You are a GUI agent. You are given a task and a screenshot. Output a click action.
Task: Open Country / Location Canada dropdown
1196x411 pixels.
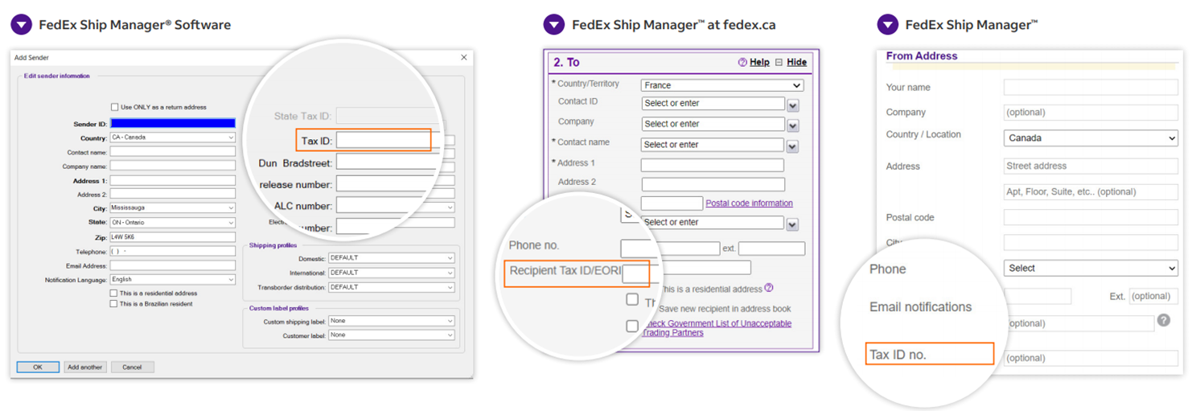[1090, 138]
